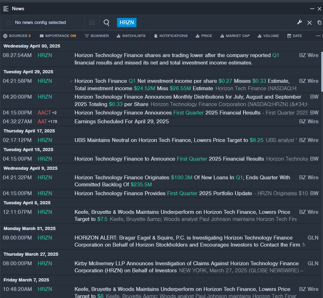Click the HRZN ticker in the 09:00:00PM row
The width and height of the screenshot is (323, 298).
point(45,238)
